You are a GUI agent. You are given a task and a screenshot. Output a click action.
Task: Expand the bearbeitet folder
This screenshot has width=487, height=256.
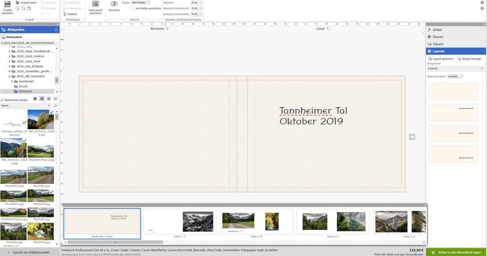(12, 82)
